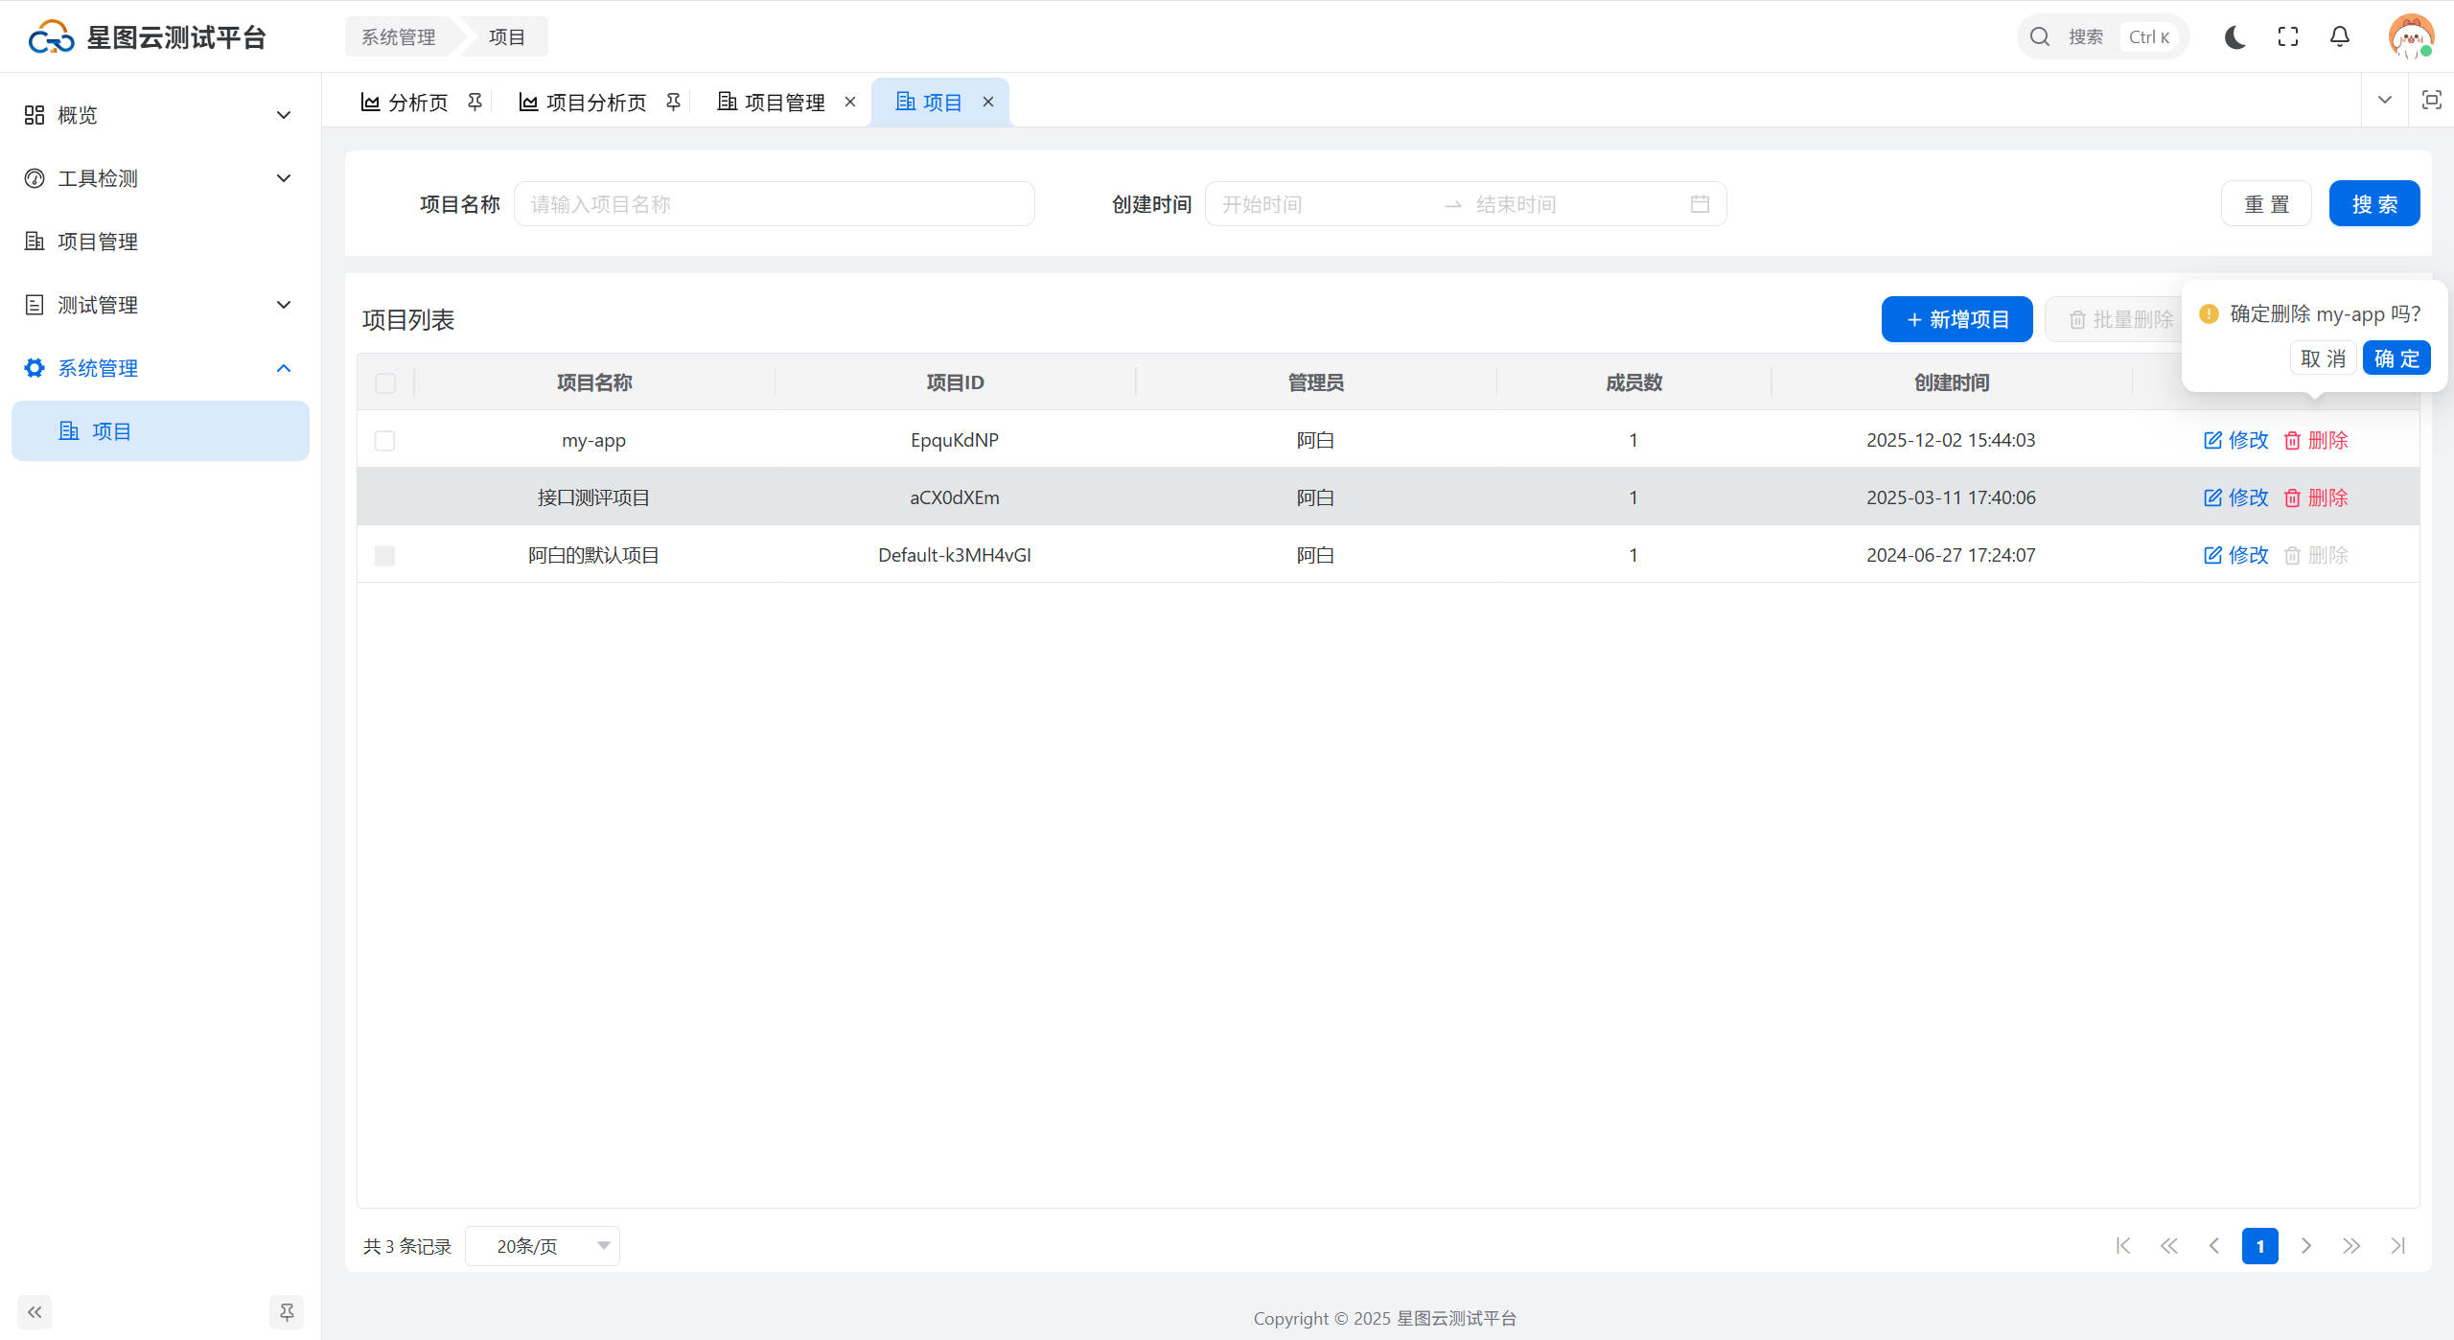Open the date range calendar icon
This screenshot has height=1340, width=2454.
1699,204
